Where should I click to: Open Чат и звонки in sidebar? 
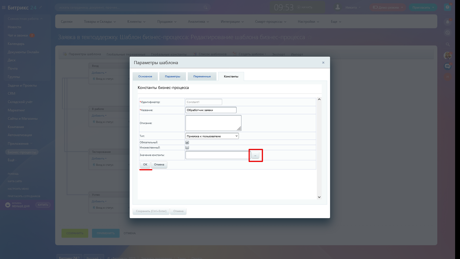pyautogui.click(x=18, y=35)
